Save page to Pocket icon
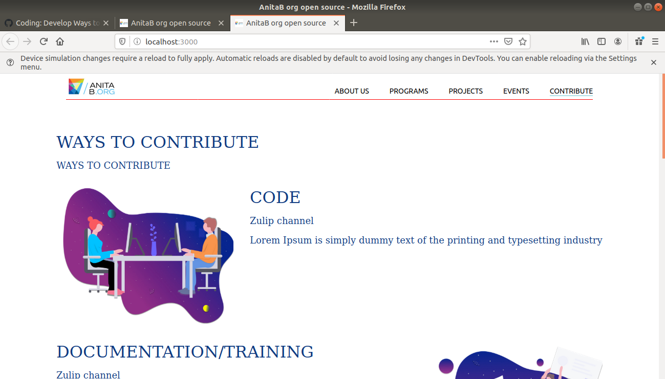This screenshot has width=665, height=379. (508, 41)
